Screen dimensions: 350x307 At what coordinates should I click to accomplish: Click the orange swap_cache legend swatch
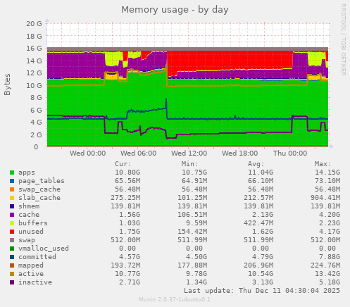click(12, 189)
